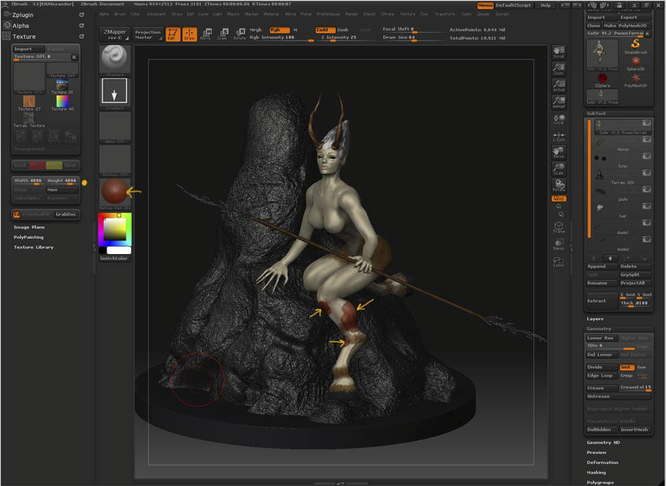Expand the Masking subpalette
Image resolution: width=666 pixels, height=486 pixels.
pyautogui.click(x=596, y=472)
